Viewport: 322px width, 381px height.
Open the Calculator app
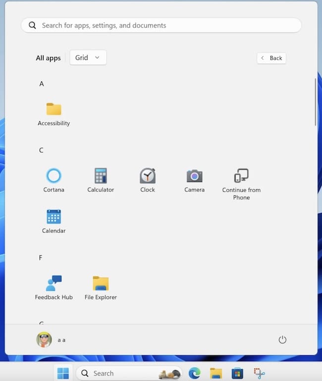point(101,180)
